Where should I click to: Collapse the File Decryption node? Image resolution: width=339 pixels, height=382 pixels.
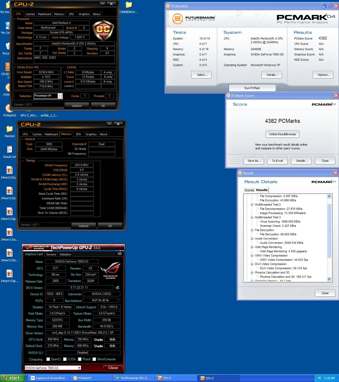252,230
